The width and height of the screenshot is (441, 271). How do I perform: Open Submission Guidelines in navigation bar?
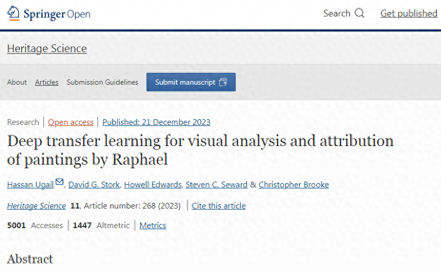click(x=102, y=82)
